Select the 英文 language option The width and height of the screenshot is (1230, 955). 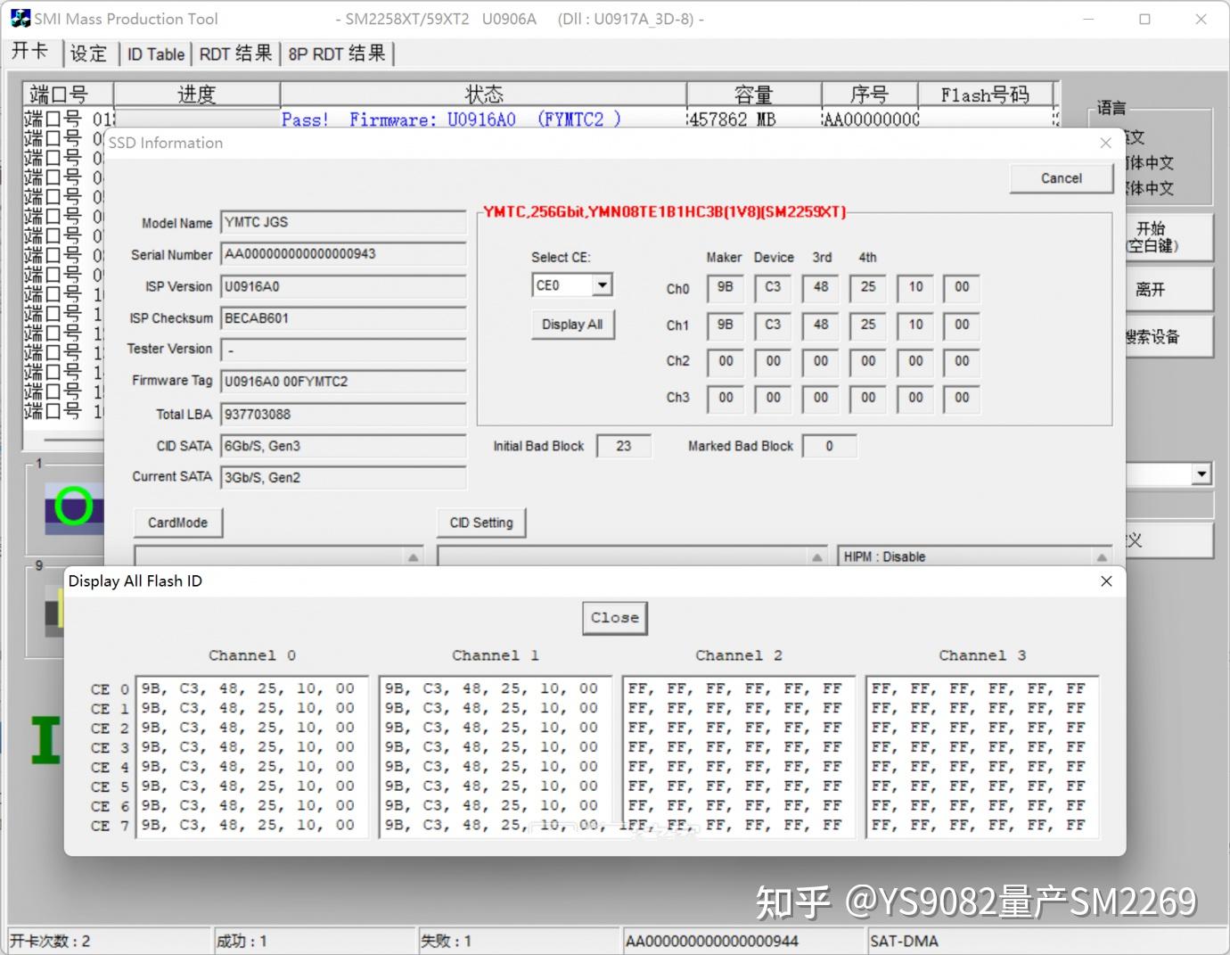pyautogui.click(x=1141, y=138)
